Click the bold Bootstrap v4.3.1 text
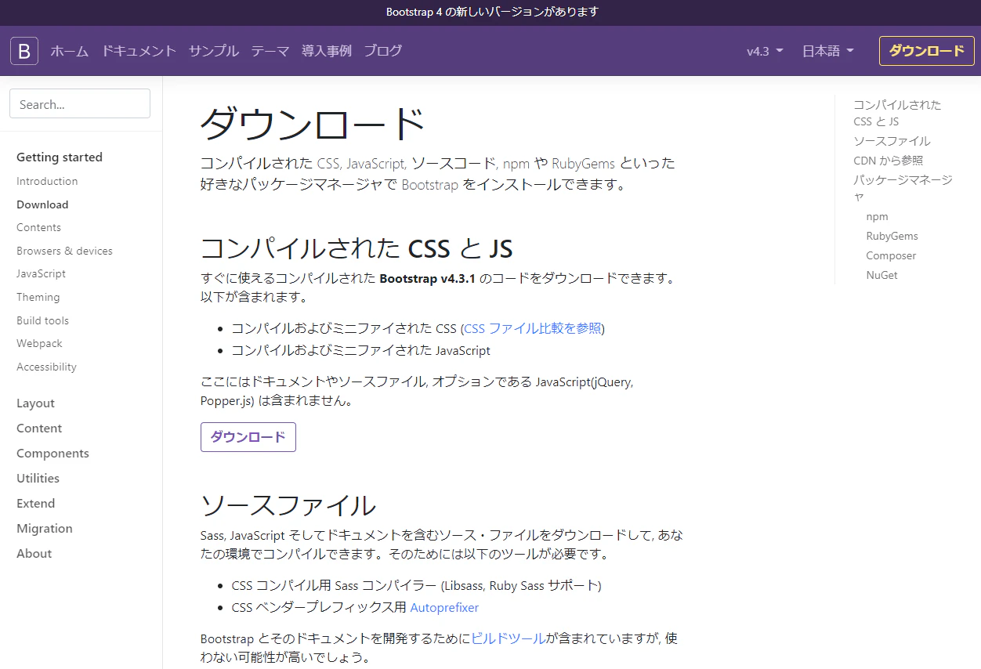981x669 pixels. tap(427, 278)
